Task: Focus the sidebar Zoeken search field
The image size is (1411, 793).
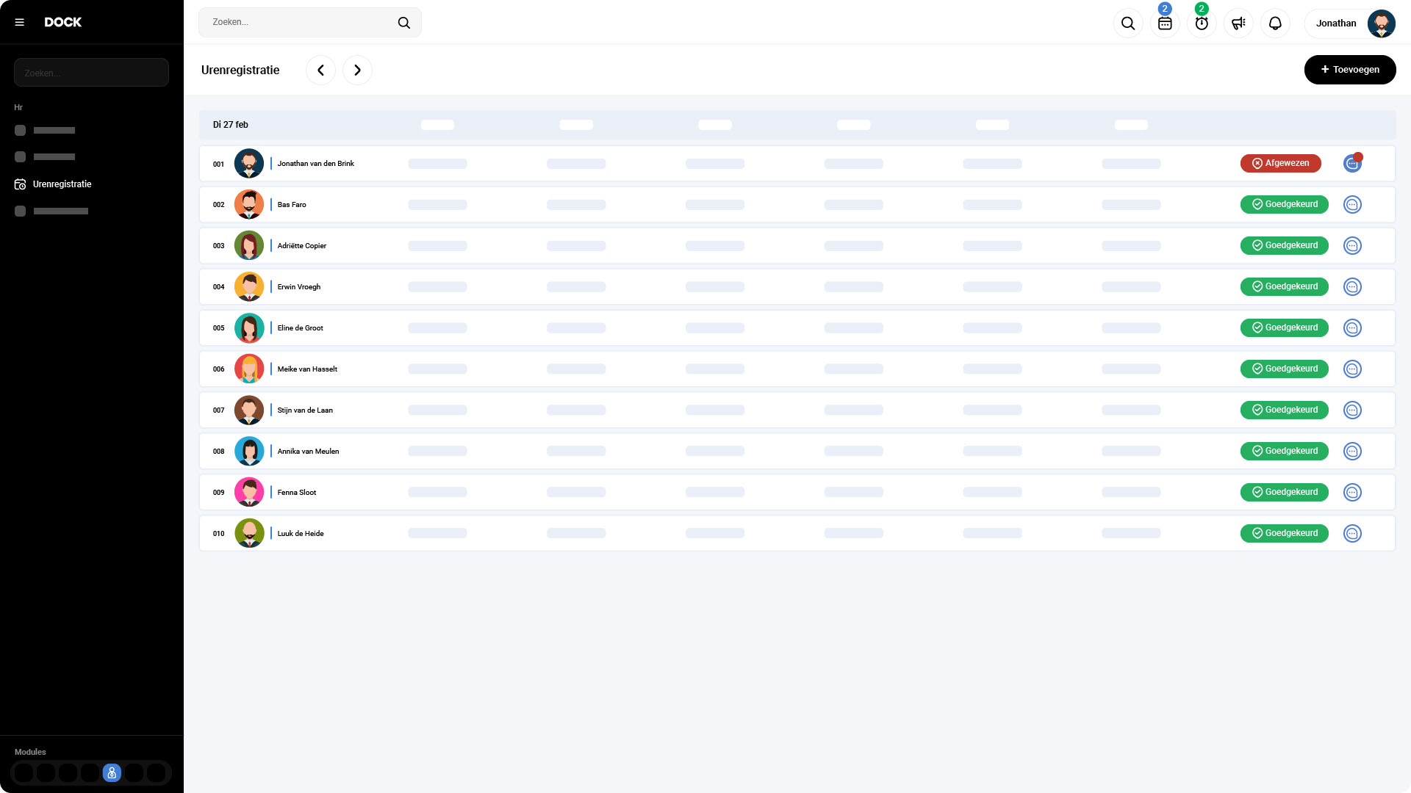Action: coord(91,73)
